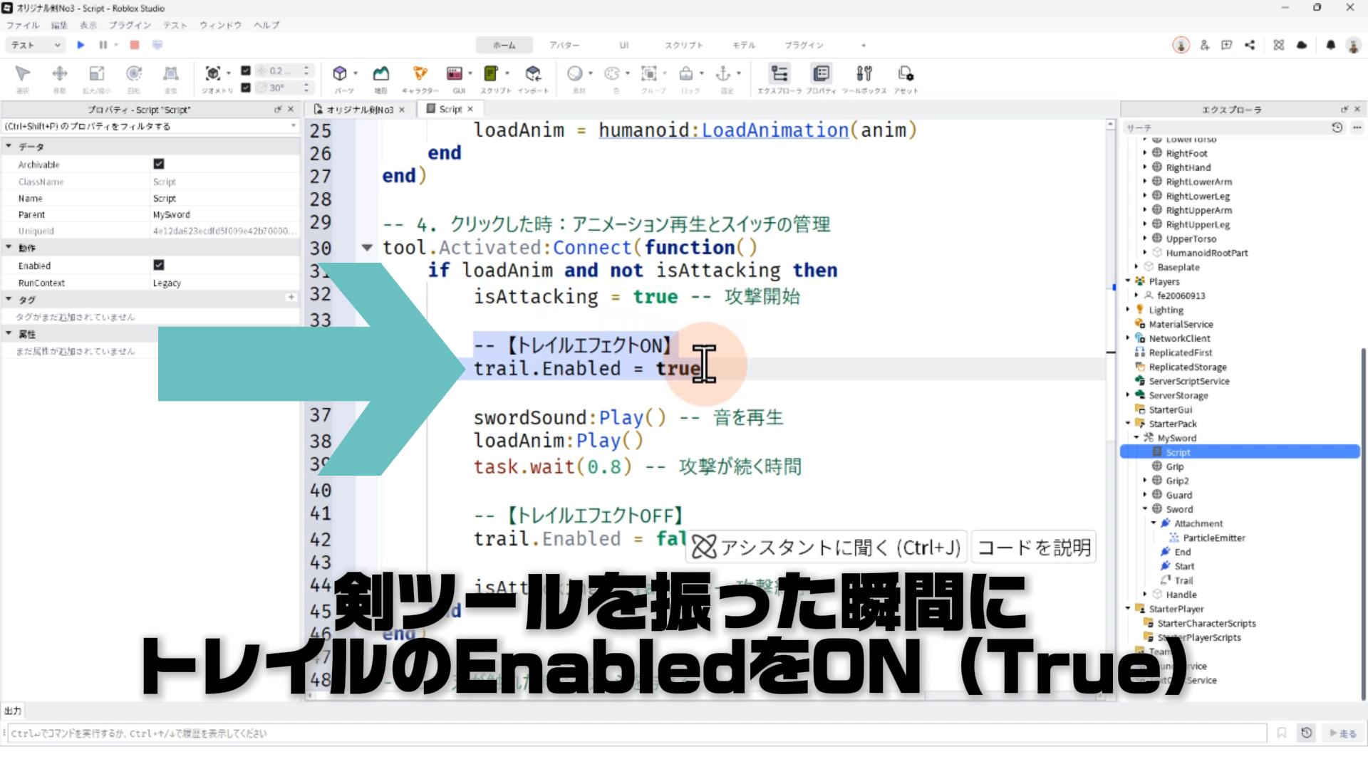1368x769 pixels.
Task: Click the Import icon in toolbar
Action: pos(533,74)
